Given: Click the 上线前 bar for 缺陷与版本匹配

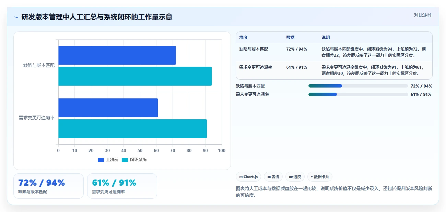Looking at the screenshot, I should pyautogui.click(x=117, y=55).
